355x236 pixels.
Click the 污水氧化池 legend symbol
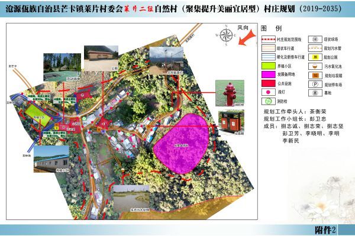[315, 66]
